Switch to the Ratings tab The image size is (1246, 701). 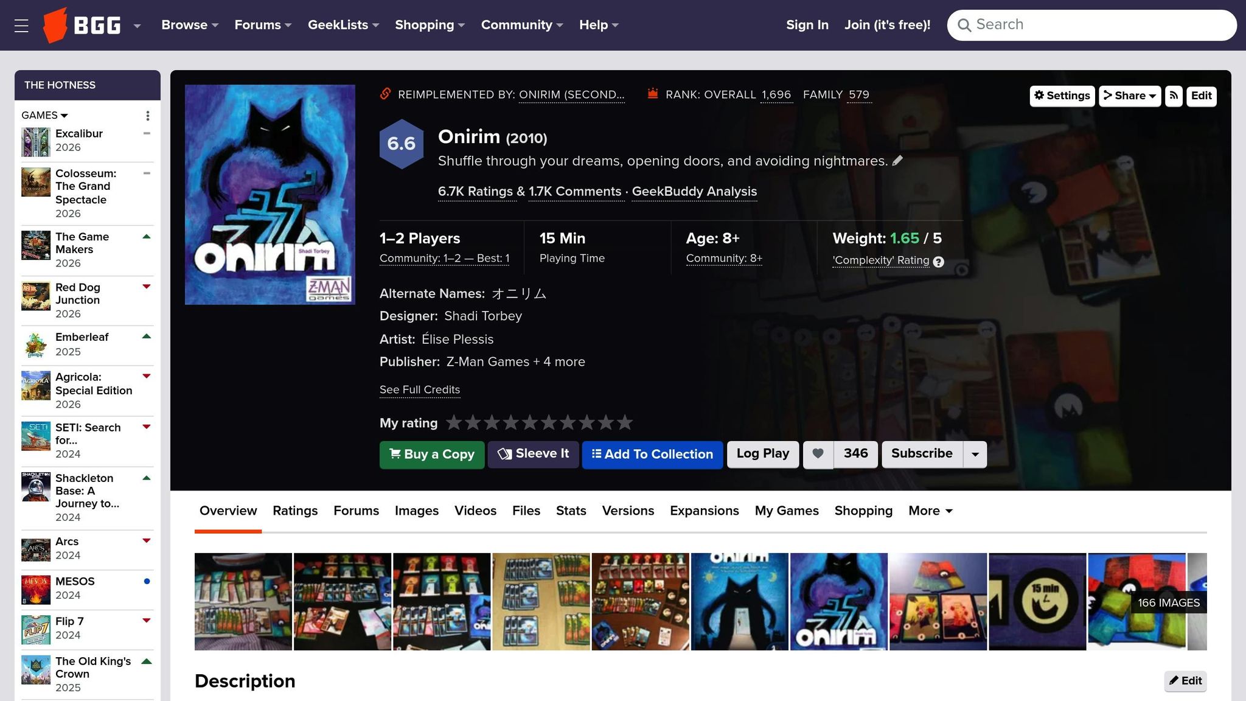point(295,511)
